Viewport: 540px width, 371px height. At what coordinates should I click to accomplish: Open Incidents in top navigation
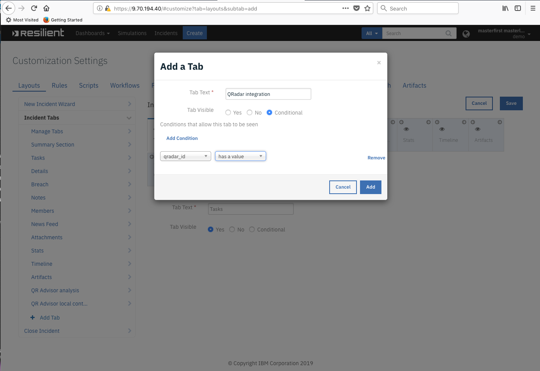coord(166,33)
